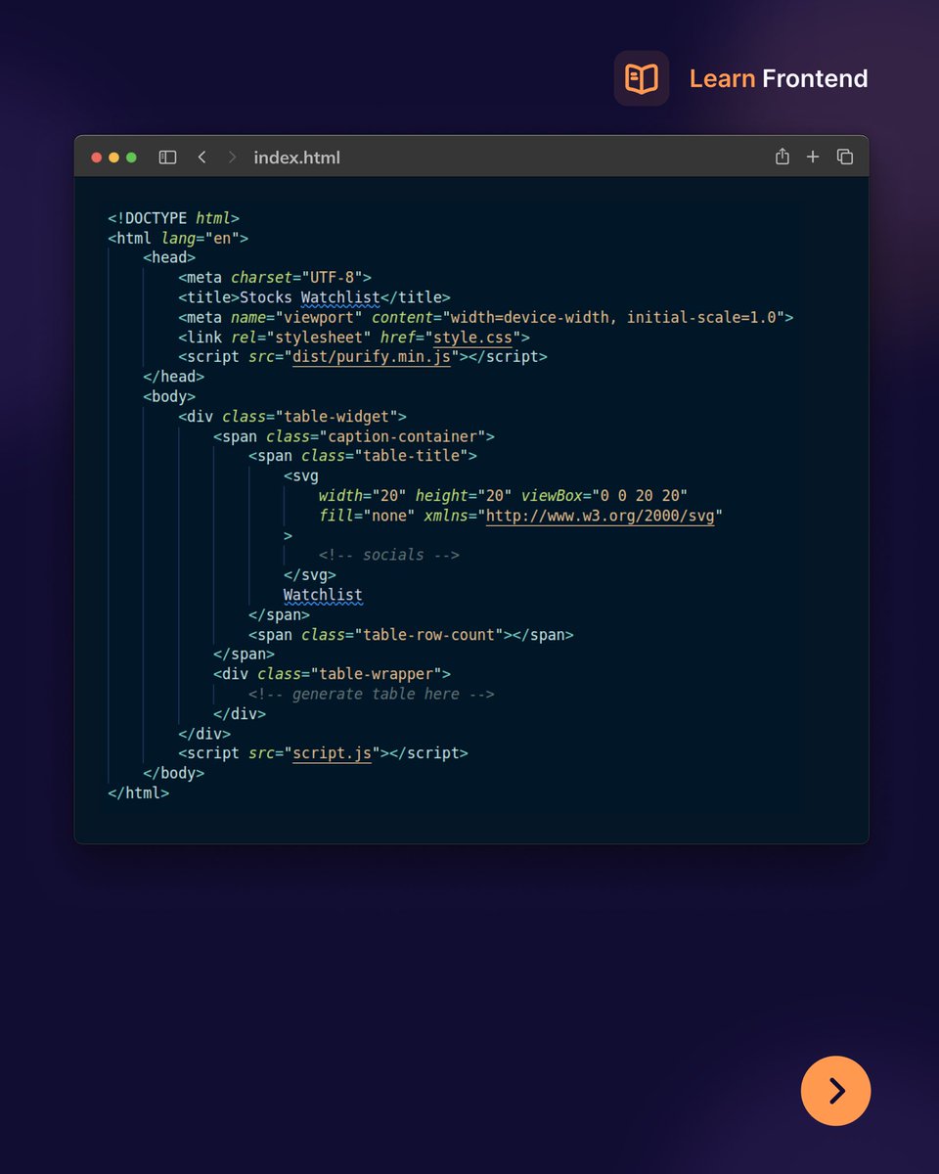Click the span class="caption-container" line
This screenshot has height=1174, width=939.
coord(354,436)
